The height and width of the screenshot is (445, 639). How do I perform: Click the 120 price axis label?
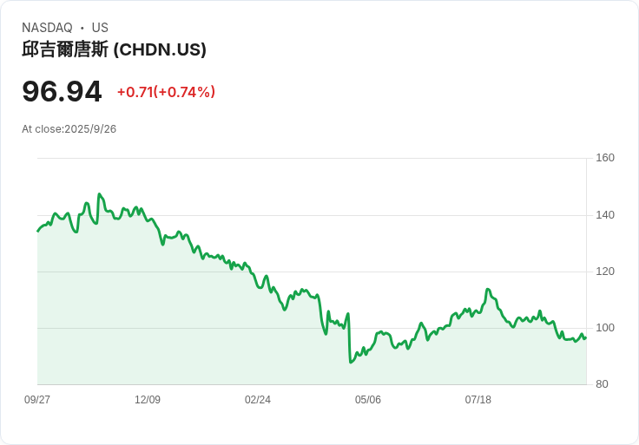(605, 272)
